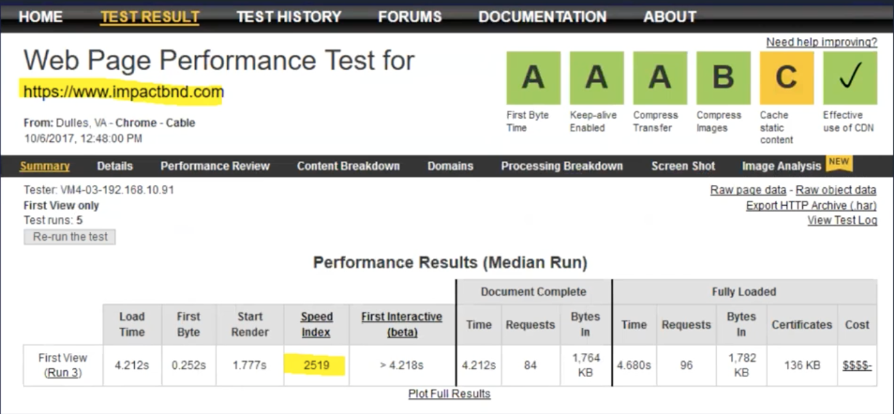Click the test date 10/6/2017, 12:48:00 PM
The width and height of the screenshot is (894, 414).
click(83, 138)
